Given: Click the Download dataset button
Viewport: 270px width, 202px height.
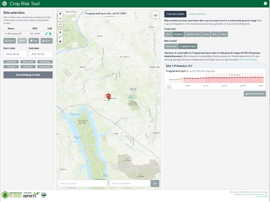Looking at the screenshot, I should (x=255, y=93).
